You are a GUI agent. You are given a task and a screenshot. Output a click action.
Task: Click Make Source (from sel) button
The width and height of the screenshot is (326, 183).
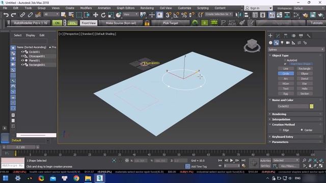121,23
